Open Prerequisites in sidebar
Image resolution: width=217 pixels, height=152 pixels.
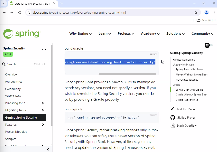coord(14,82)
